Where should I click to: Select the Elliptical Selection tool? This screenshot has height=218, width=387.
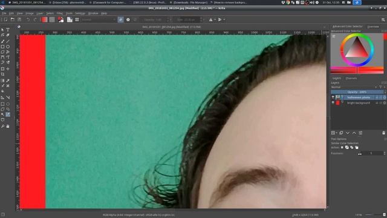coord(8,104)
